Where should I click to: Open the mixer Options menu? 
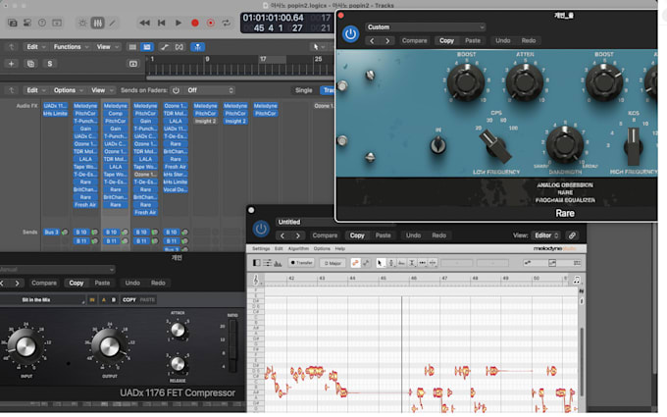point(68,90)
